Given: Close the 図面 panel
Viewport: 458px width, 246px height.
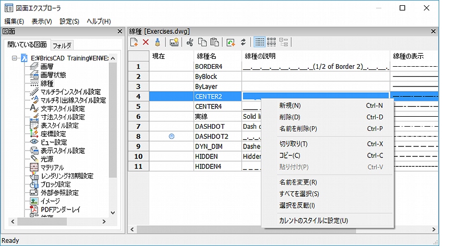Looking at the screenshot, I should [x=119, y=31].
